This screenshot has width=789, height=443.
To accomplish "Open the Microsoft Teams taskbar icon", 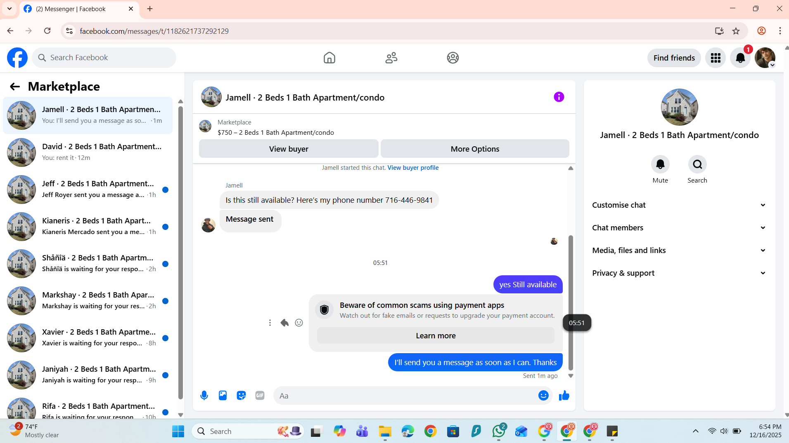I will (362, 431).
